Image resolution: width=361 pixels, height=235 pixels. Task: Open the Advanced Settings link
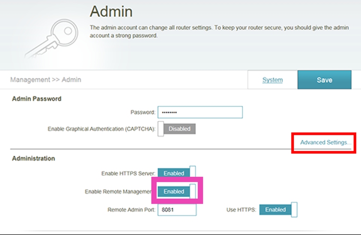coord(325,142)
